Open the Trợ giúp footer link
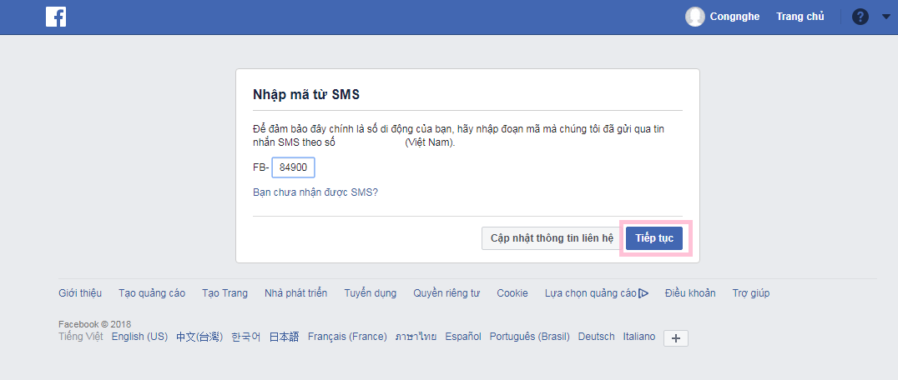The width and height of the screenshot is (898, 380). tap(751, 293)
